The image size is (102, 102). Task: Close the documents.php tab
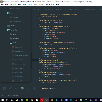click(64, 9)
